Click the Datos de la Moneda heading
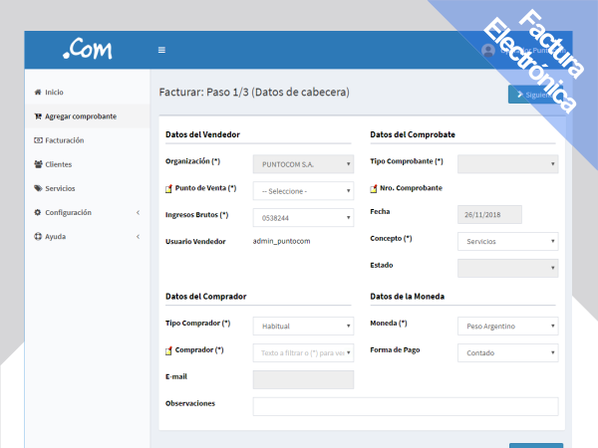The image size is (598, 448). click(408, 297)
